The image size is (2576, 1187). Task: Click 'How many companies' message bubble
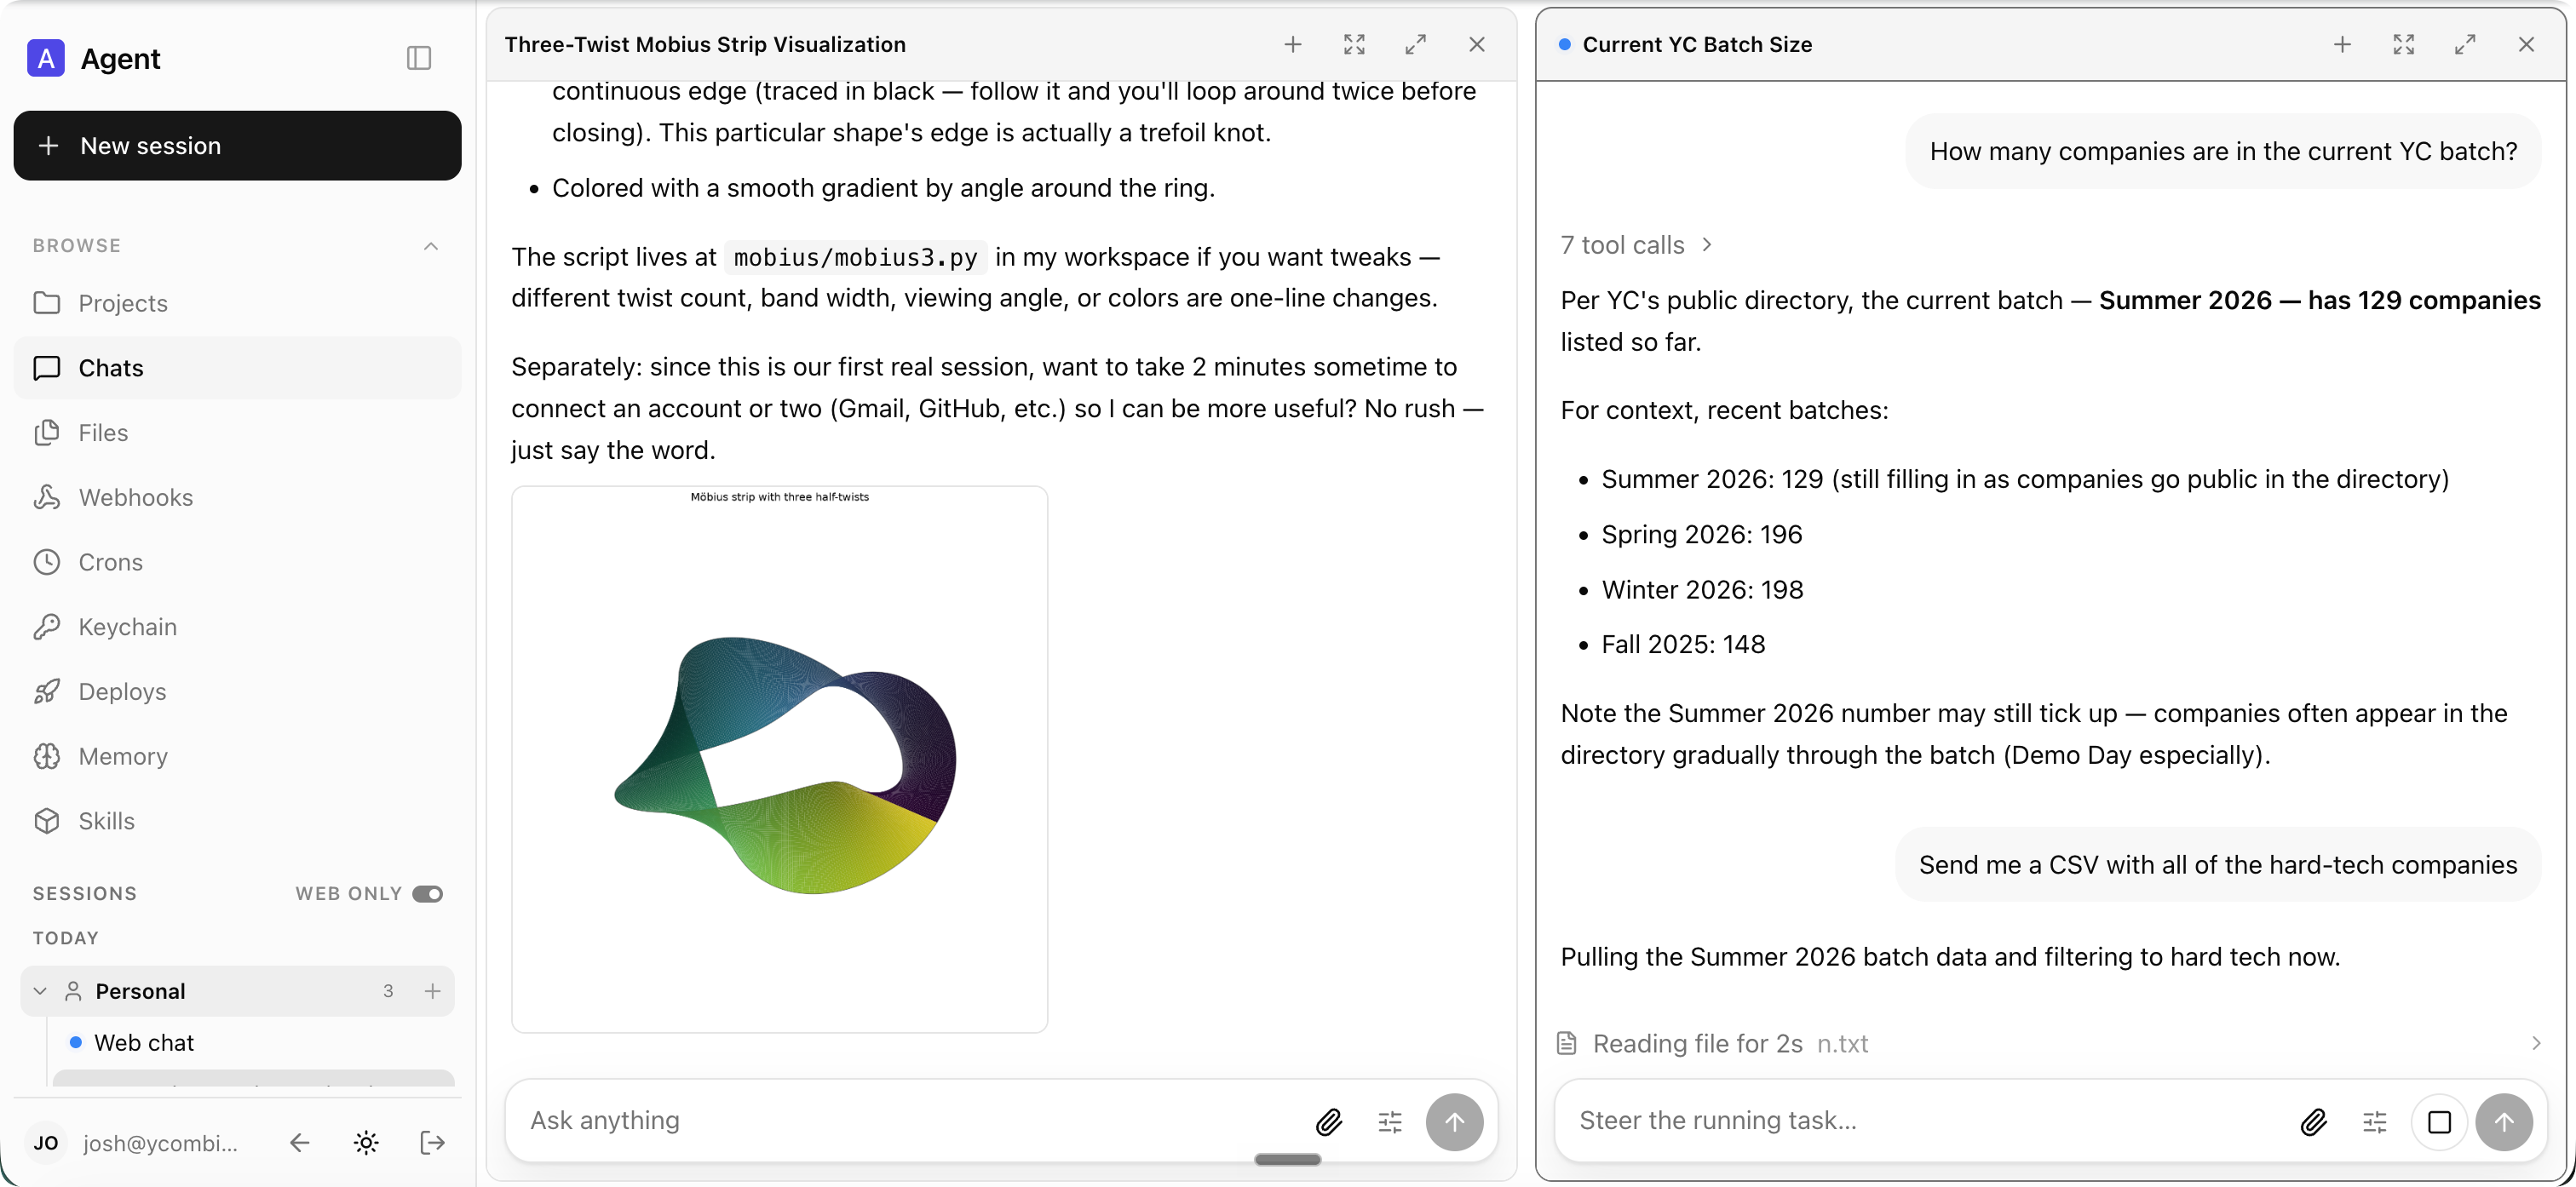click(2223, 151)
